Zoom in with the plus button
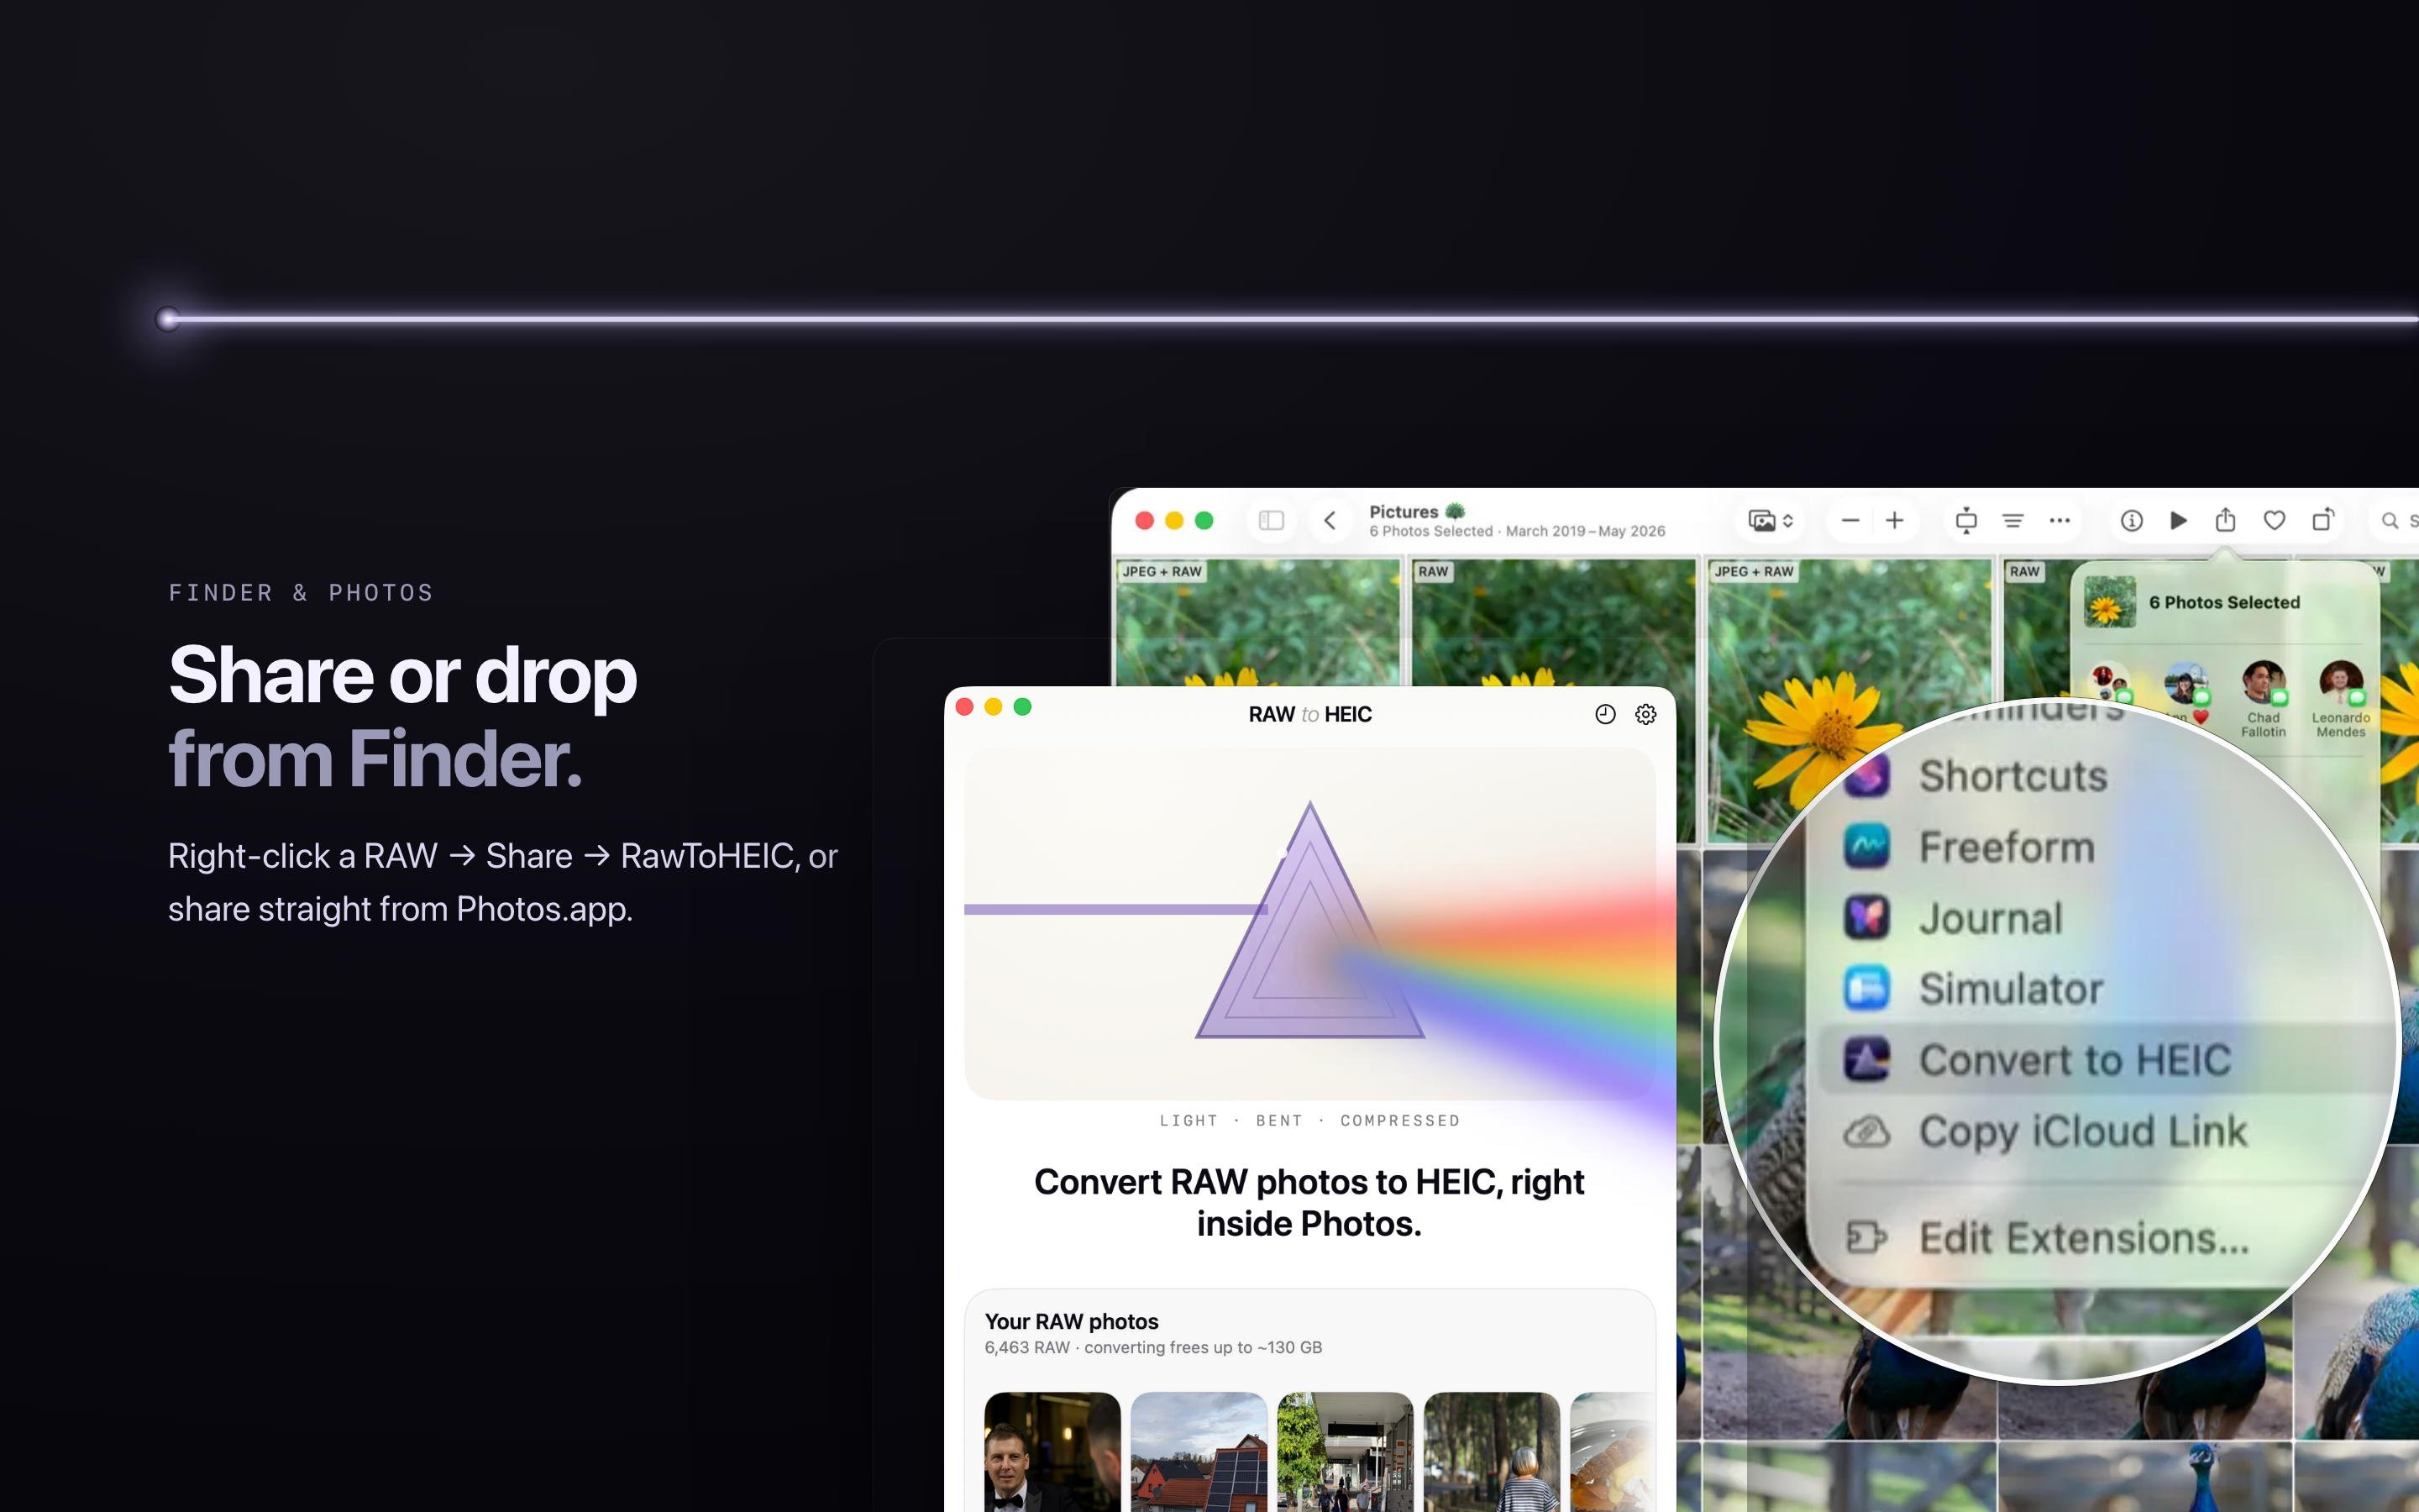 click(1894, 520)
